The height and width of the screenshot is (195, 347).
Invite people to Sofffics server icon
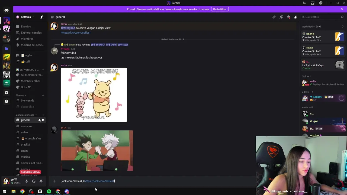tap(42, 17)
